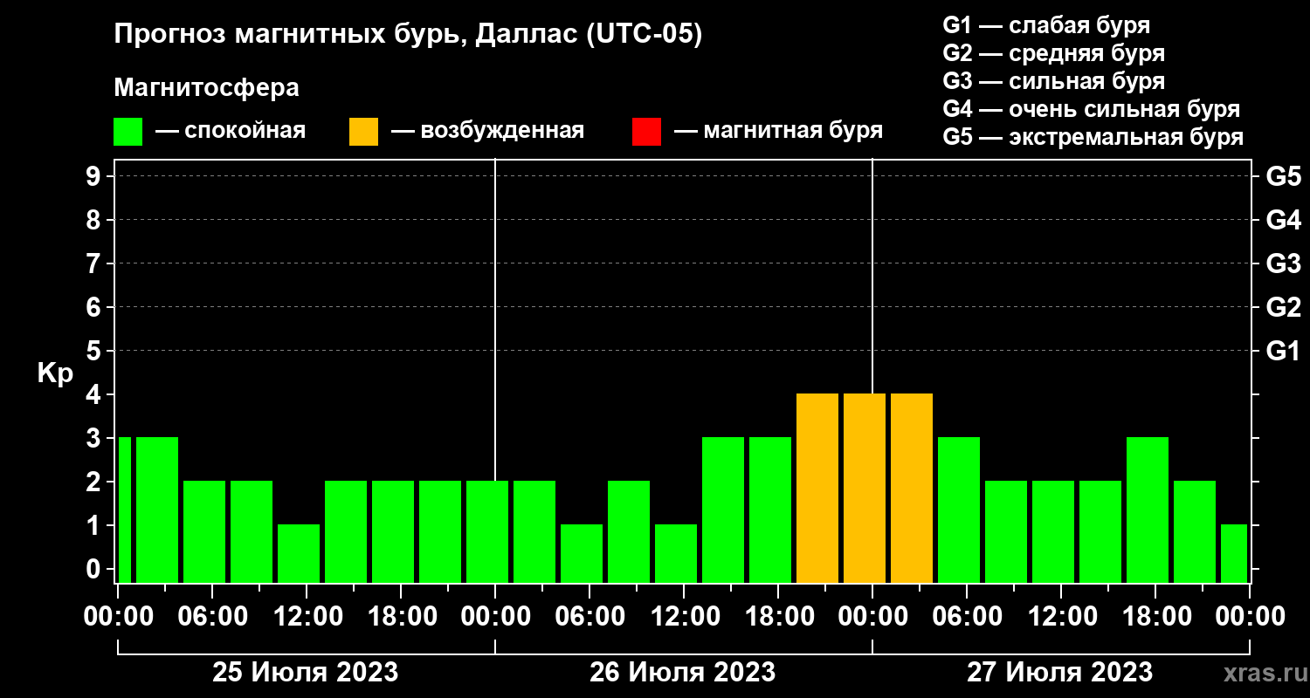Click the narrow first green bar at chart start
1310x698 pixels.
[124, 510]
